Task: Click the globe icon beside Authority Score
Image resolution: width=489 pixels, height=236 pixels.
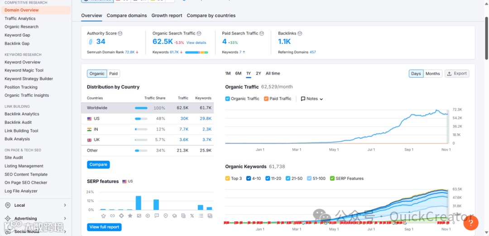Action: (120, 33)
